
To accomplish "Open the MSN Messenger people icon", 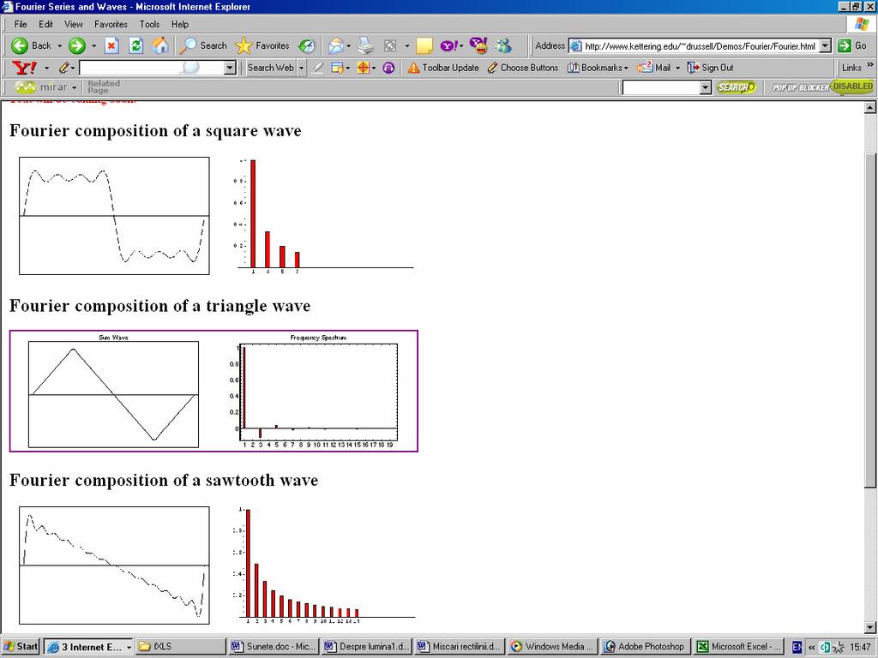I will (x=503, y=46).
